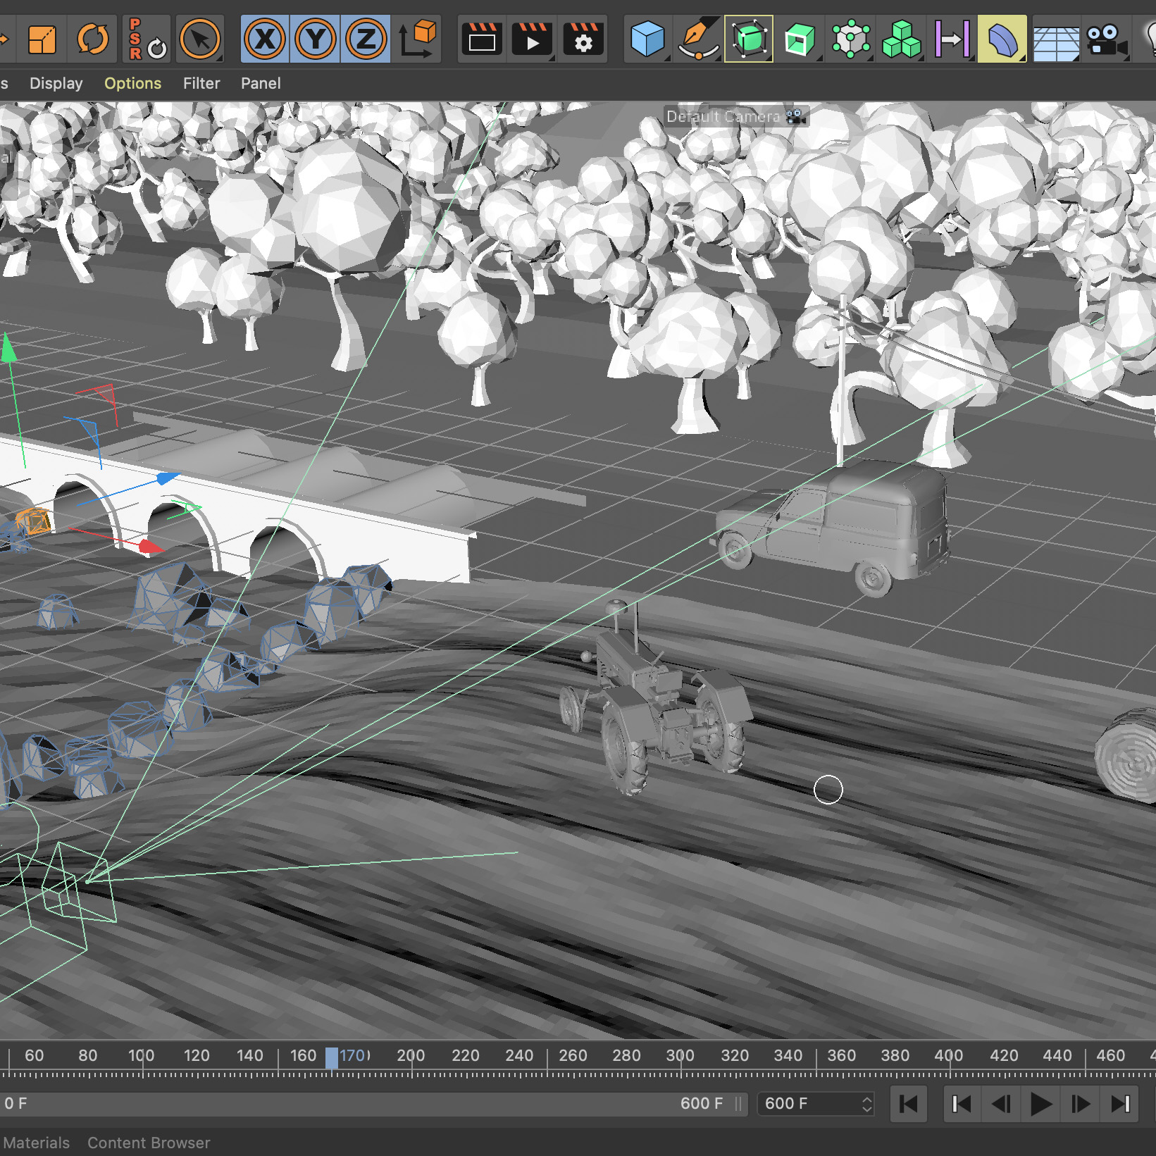
Task: Add a Cube primitive object
Action: [x=647, y=39]
